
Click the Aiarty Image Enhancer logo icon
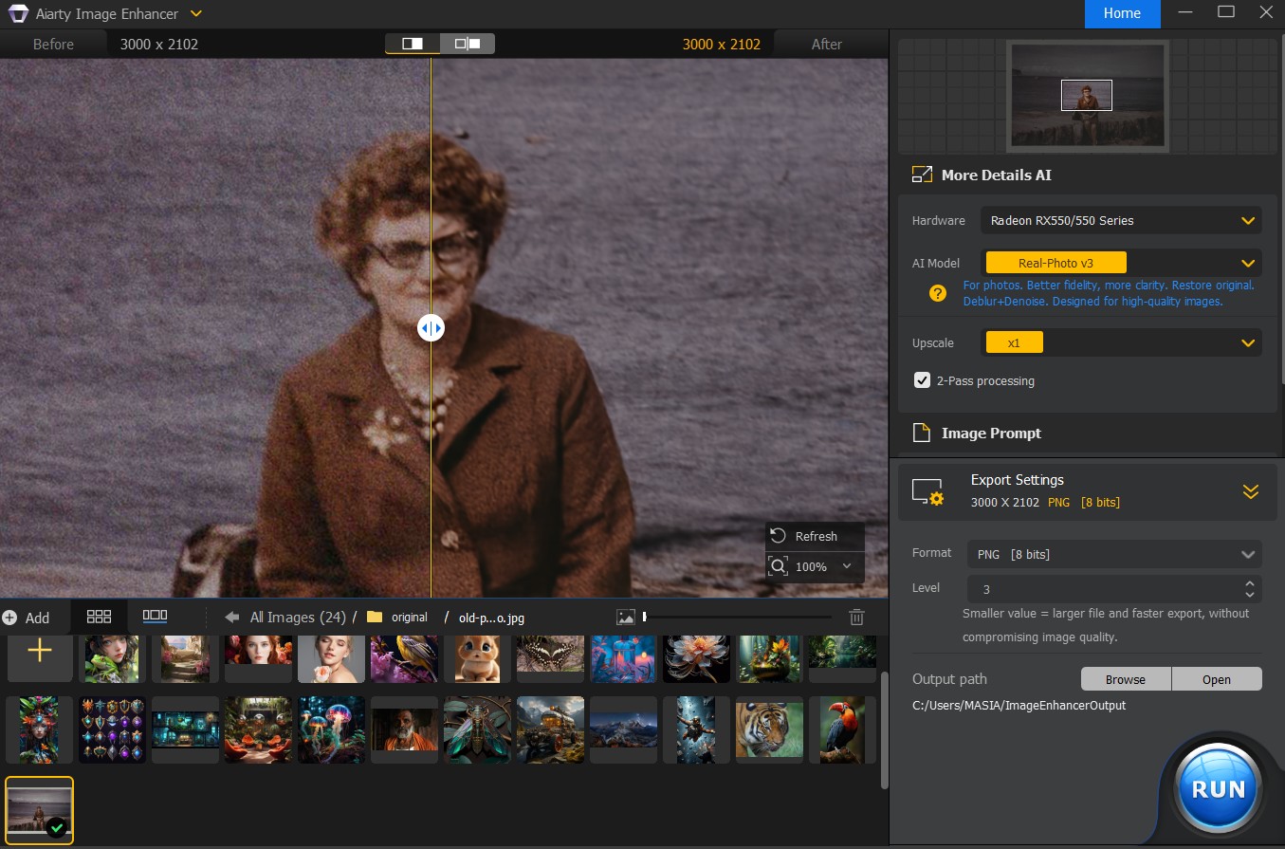(17, 13)
